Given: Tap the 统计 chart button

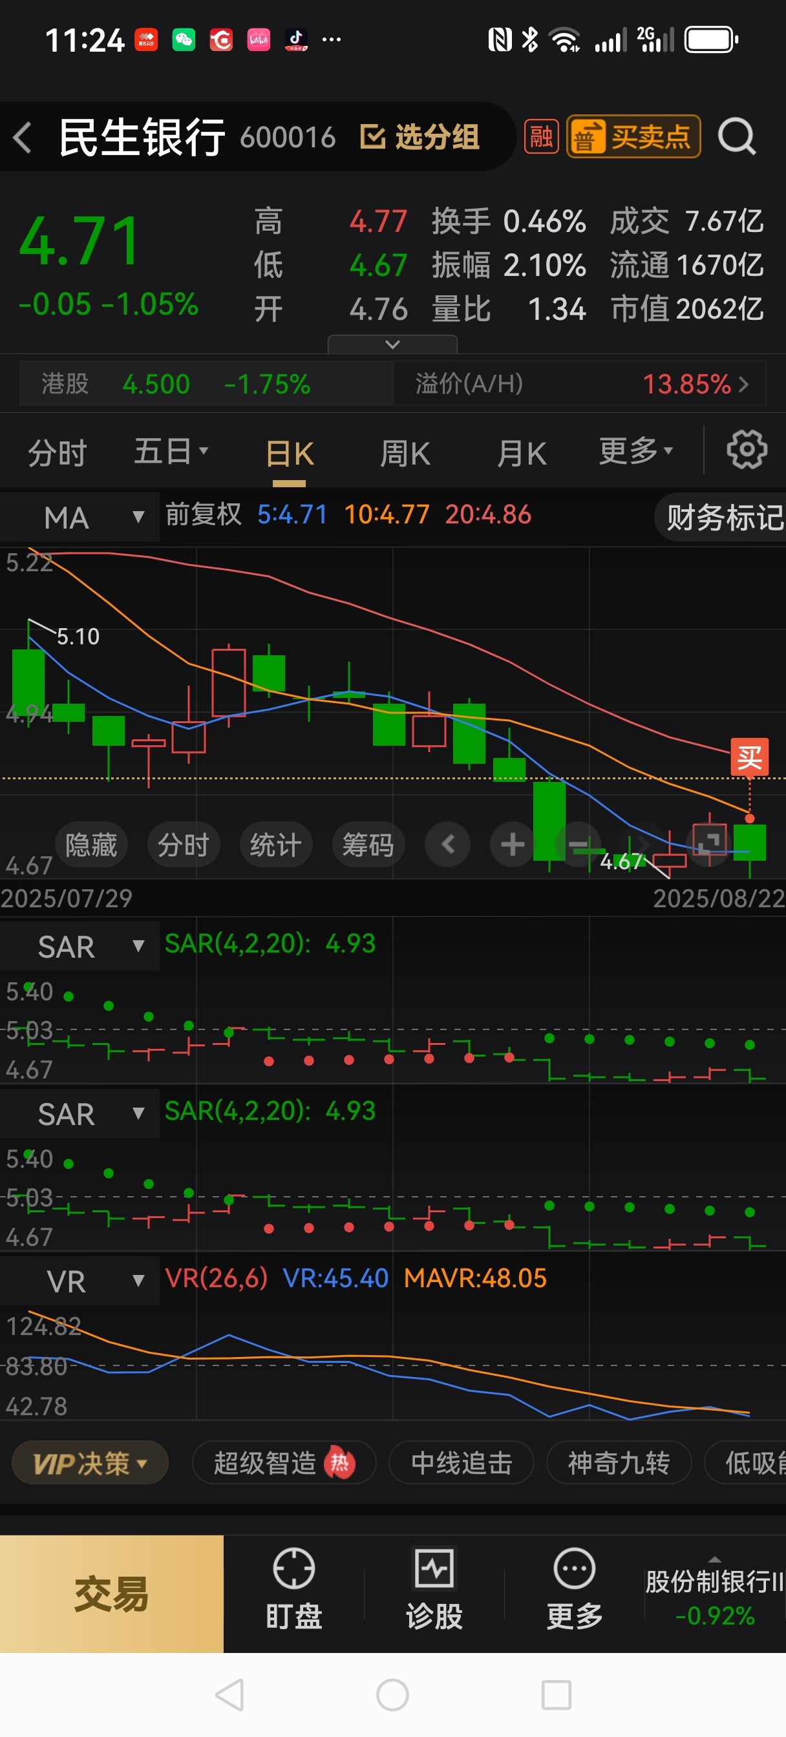Looking at the screenshot, I should tap(276, 845).
